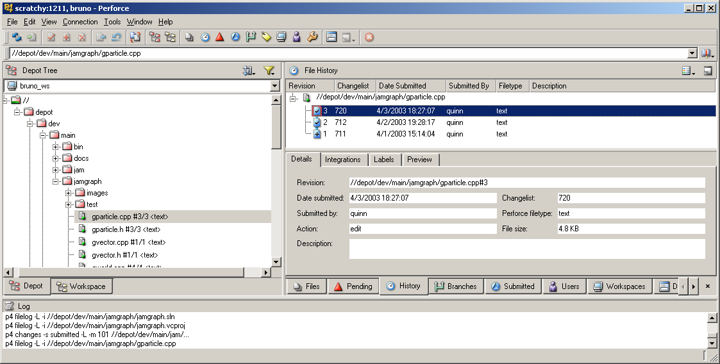Click inside the Description text field
Image resolution: width=720 pixels, height=364 pixels.
[526, 249]
